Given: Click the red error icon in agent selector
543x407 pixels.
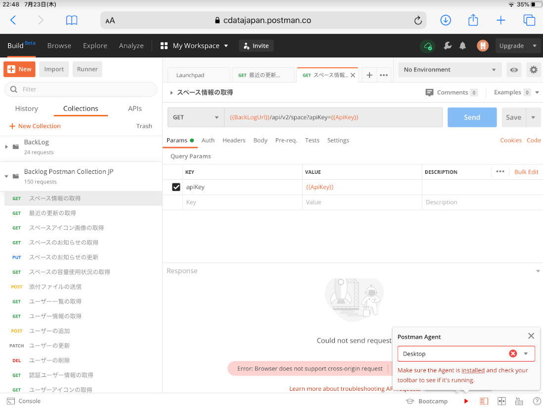Looking at the screenshot, I should tap(513, 353).
